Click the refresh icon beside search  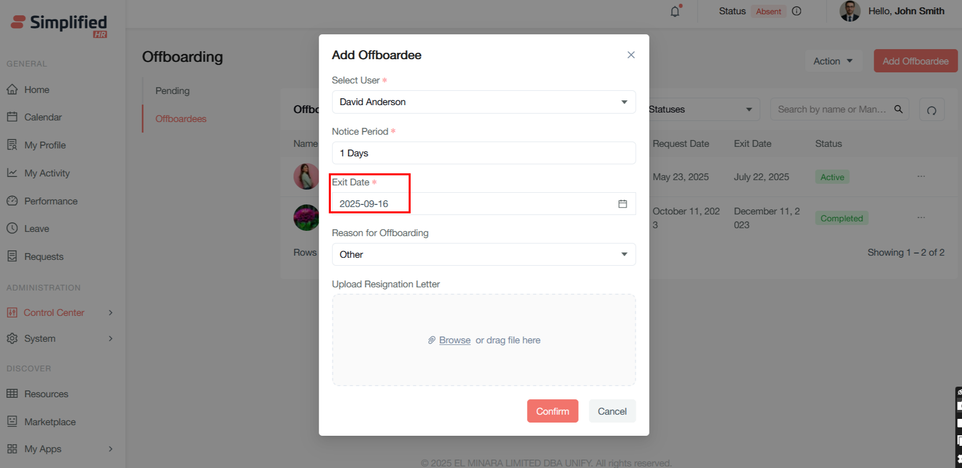click(931, 110)
